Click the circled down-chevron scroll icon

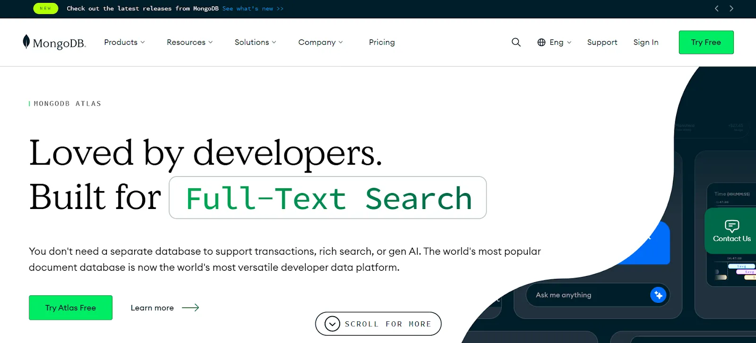[x=332, y=324]
